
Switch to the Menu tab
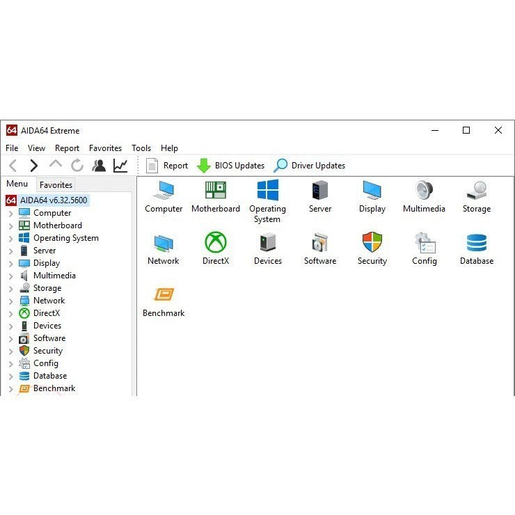click(x=17, y=184)
